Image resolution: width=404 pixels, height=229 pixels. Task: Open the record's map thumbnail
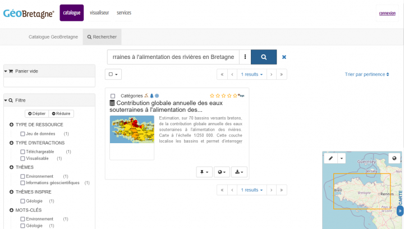(x=132, y=129)
